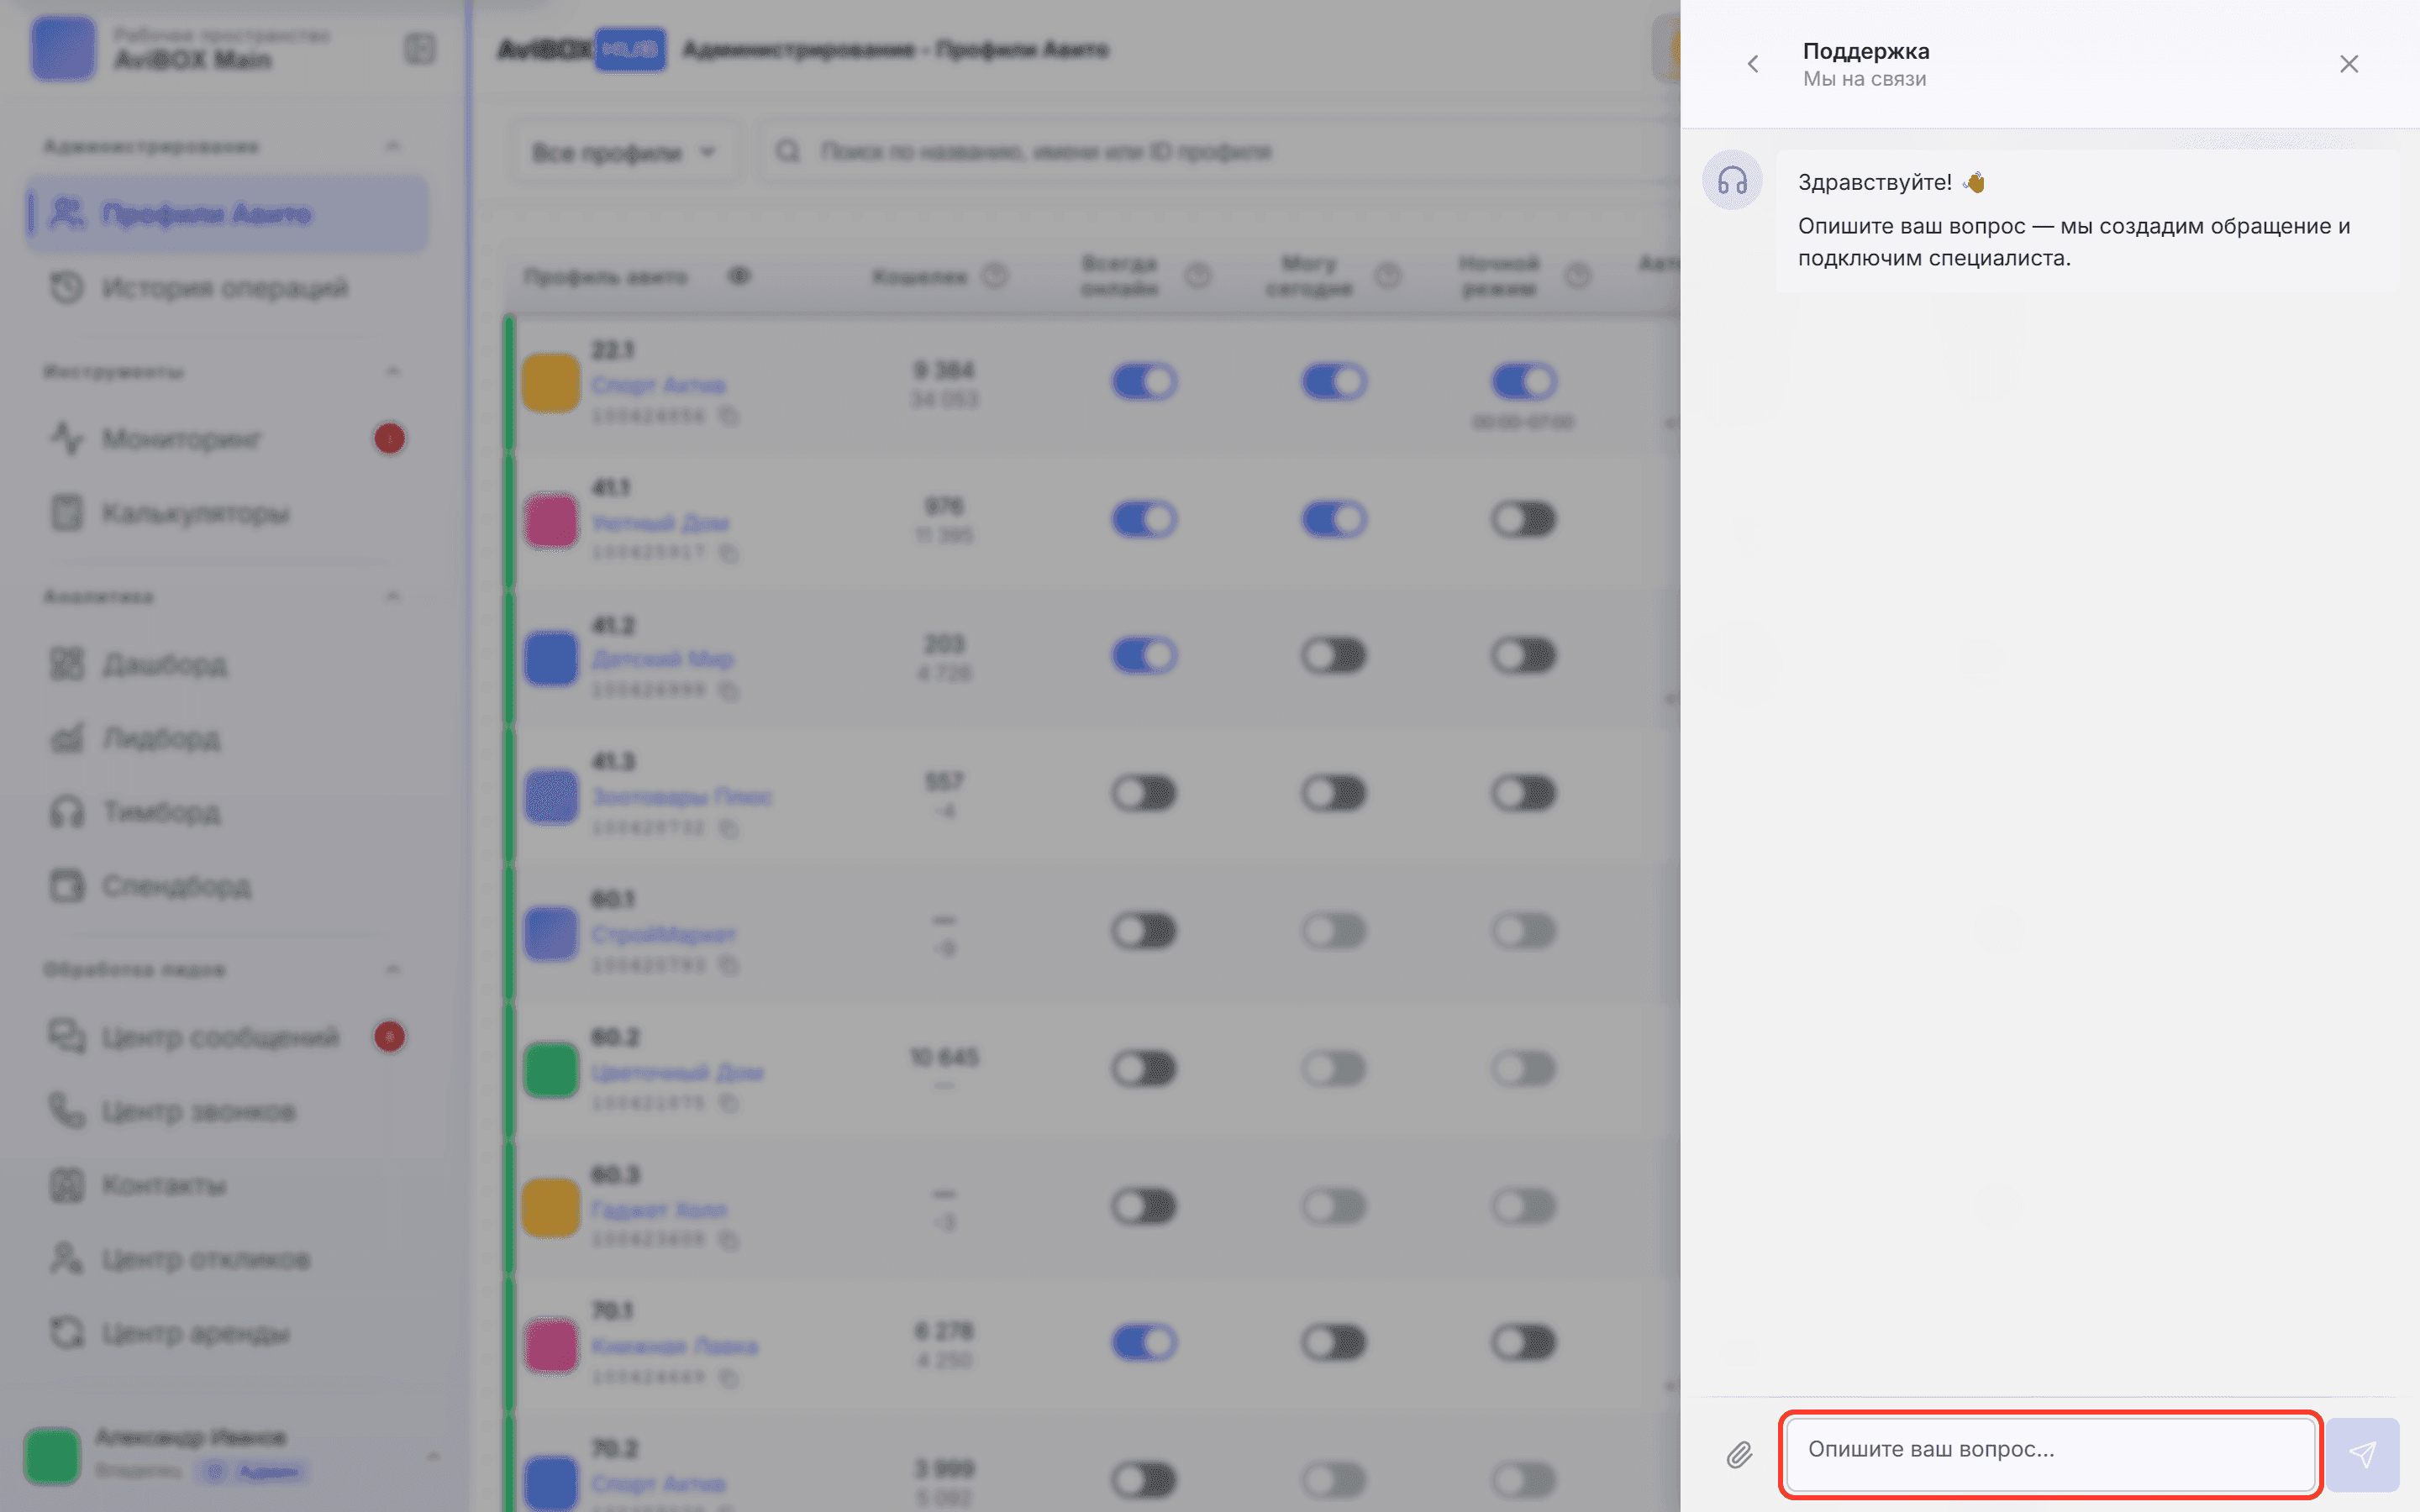This screenshot has width=2420, height=1512.
Task: Open the AviBOX Main workspace switcher
Action: (x=192, y=48)
